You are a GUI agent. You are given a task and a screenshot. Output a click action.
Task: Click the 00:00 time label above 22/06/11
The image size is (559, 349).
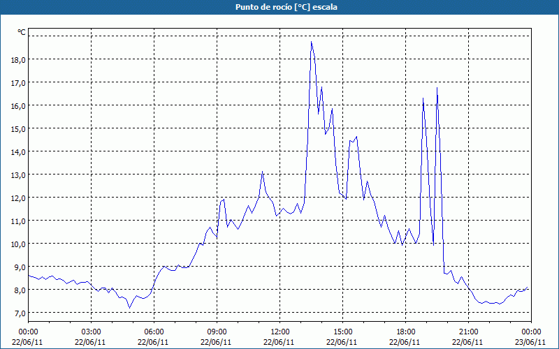pos(28,332)
